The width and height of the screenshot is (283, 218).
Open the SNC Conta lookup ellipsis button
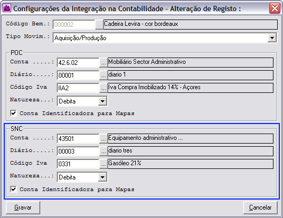point(103,139)
